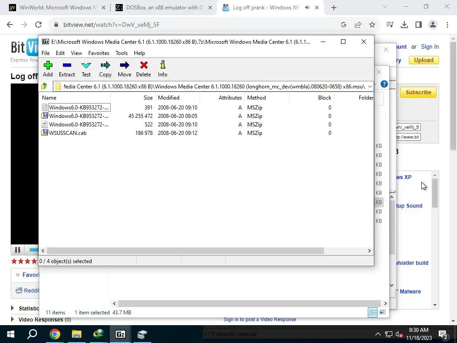The width and height of the screenshot is (457, 343).
Task: Click the Sign In link on BitView
Action: coord(430,46)
